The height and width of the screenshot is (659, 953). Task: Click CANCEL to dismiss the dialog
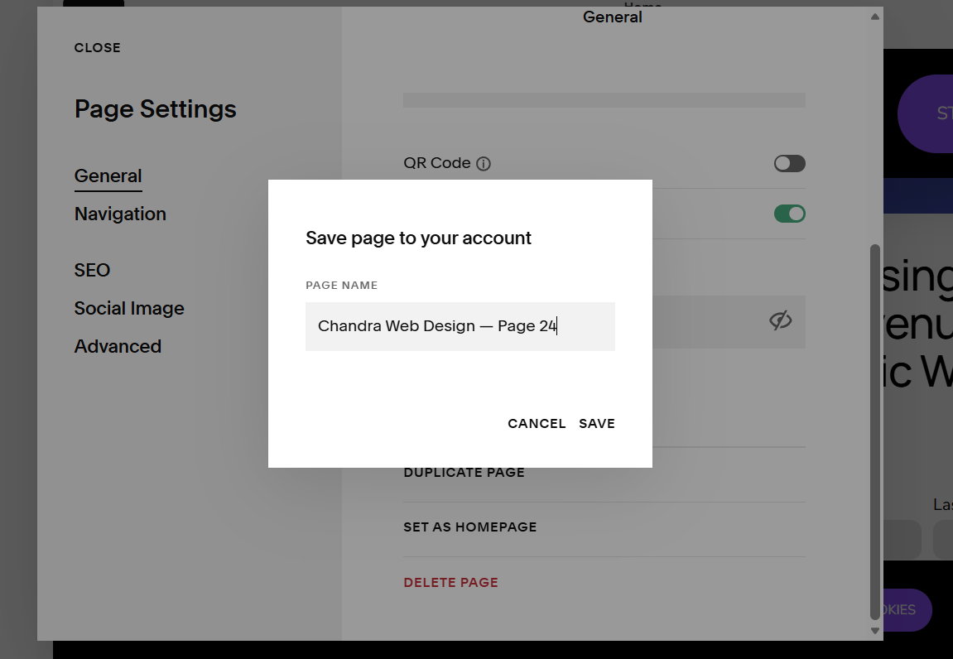pos(537,423)
